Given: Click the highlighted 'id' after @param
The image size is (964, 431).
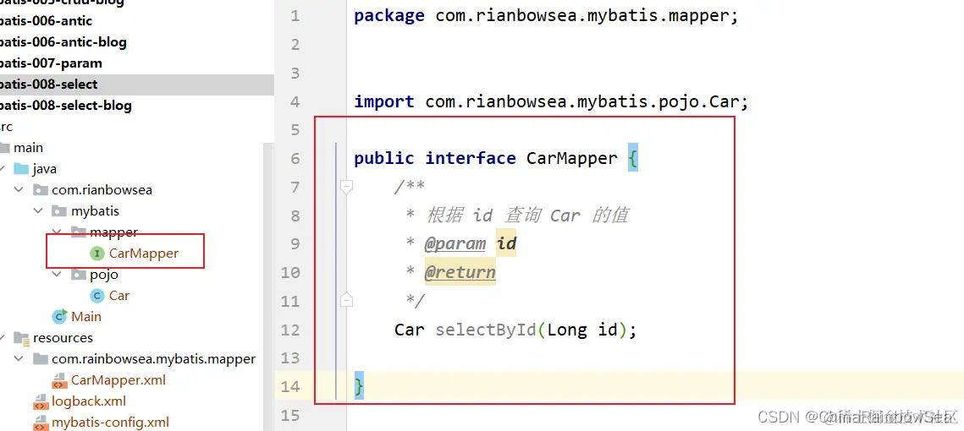Looking at the screenshot, I should (506, 243).
